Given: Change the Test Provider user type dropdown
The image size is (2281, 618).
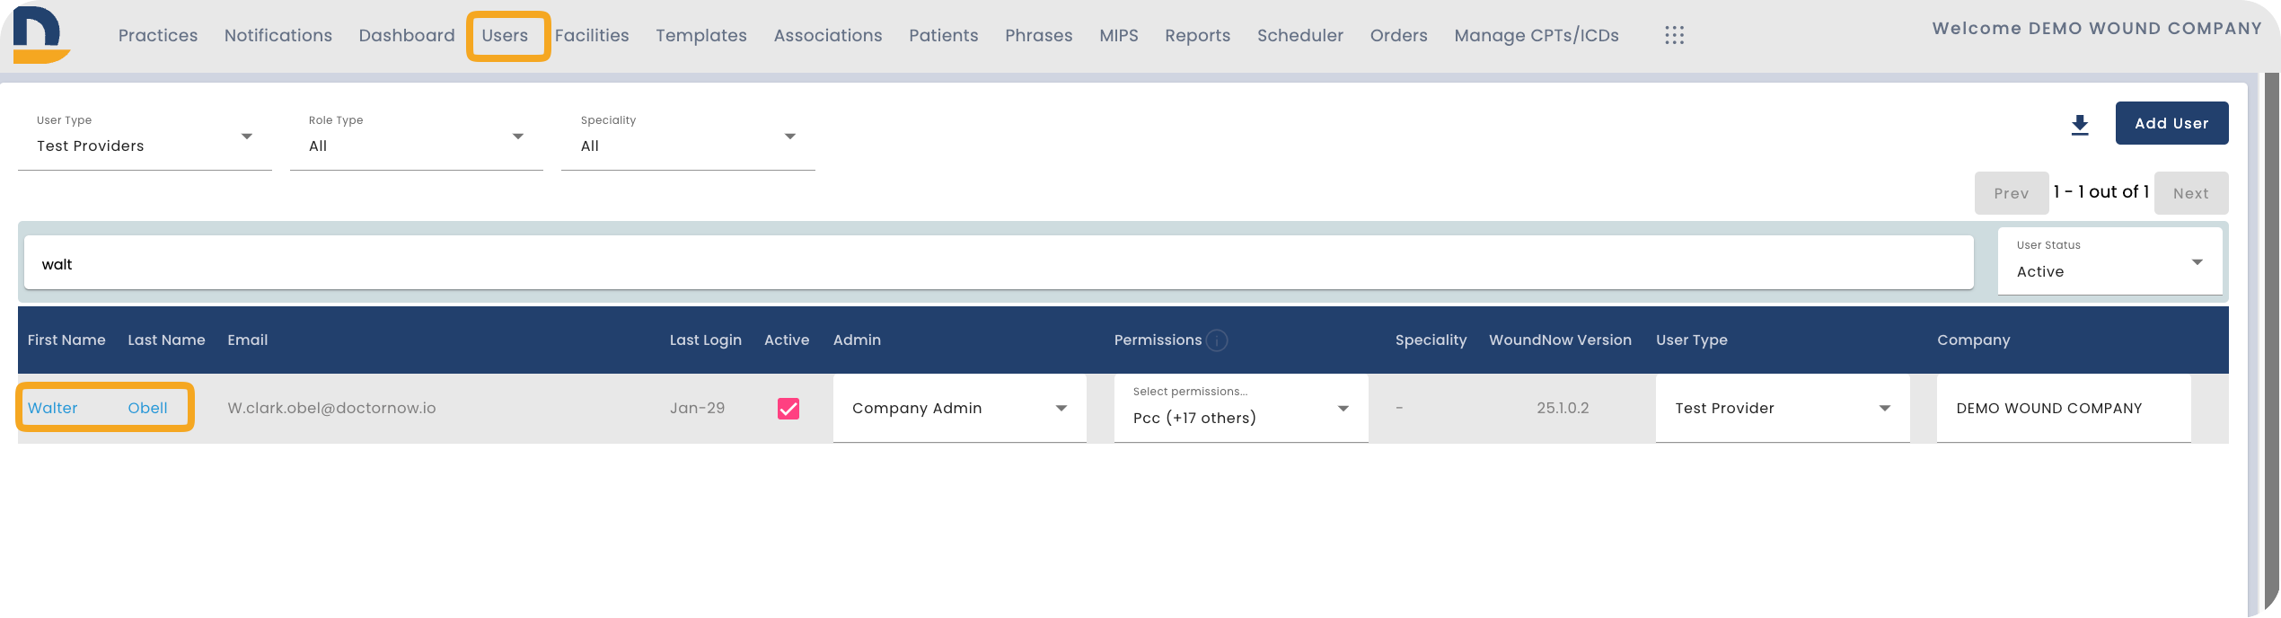Looking at the screenshot, I should tap(1783, 408).
